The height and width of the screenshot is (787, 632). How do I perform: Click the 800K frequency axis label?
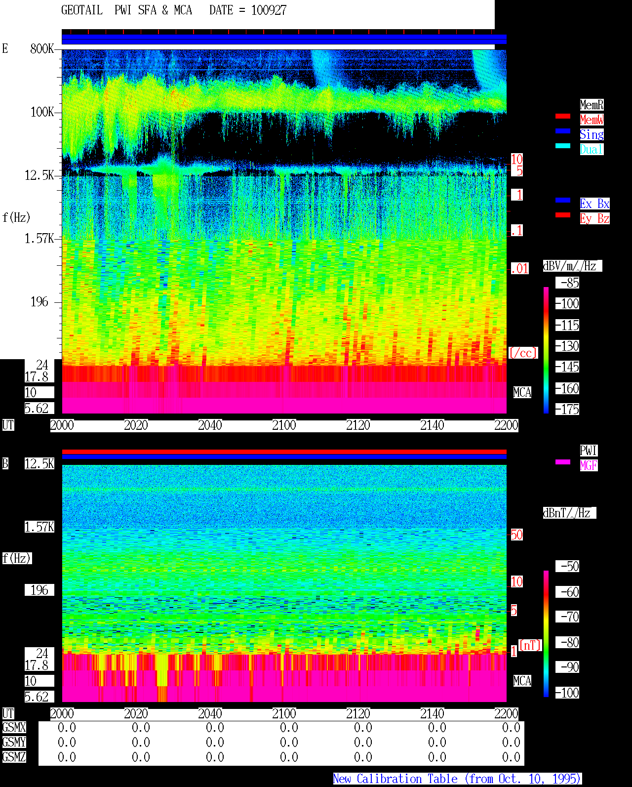coord(42,48)
